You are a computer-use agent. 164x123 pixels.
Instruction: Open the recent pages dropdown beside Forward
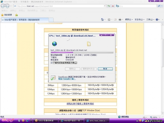tap(11, 6)
